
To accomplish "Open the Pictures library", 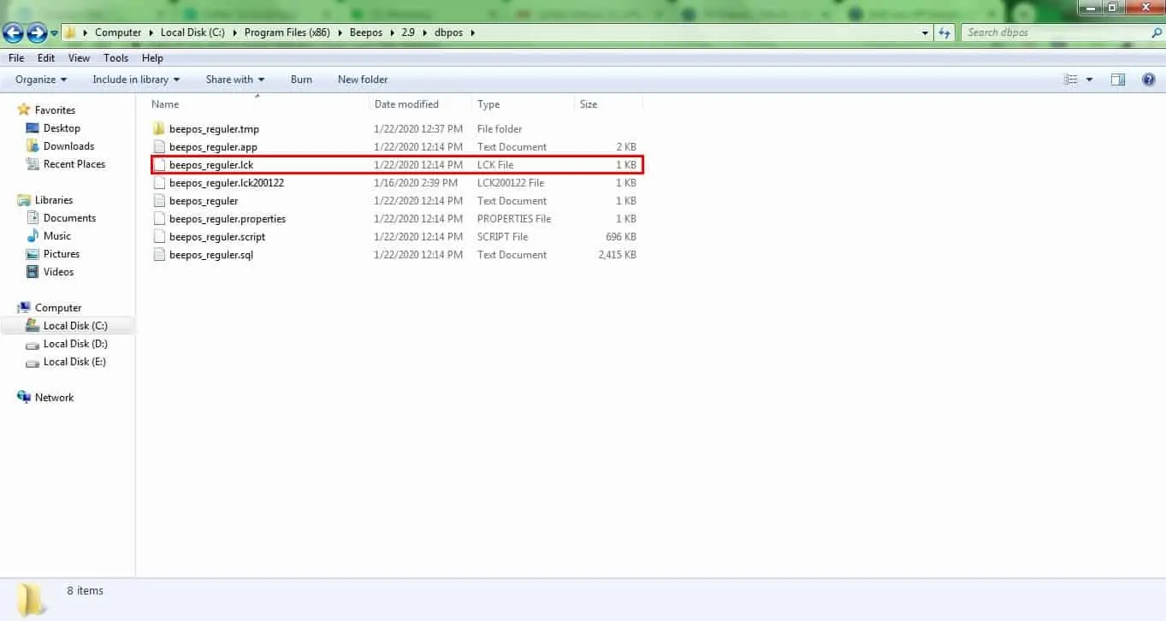I will 62,254.
